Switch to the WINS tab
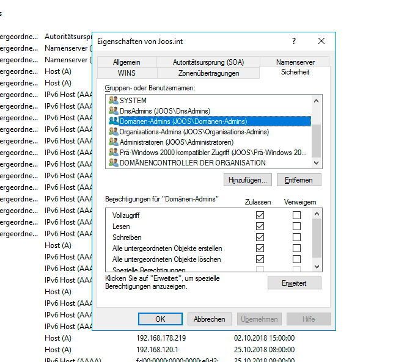The height and width of the screenshot is (362, 396). click(x=127, y=73)
